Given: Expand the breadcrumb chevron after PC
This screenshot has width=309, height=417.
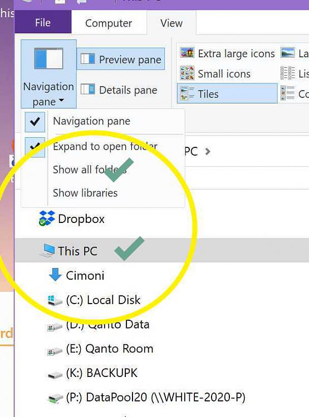Looking at the screenshot, I should 208,152.
